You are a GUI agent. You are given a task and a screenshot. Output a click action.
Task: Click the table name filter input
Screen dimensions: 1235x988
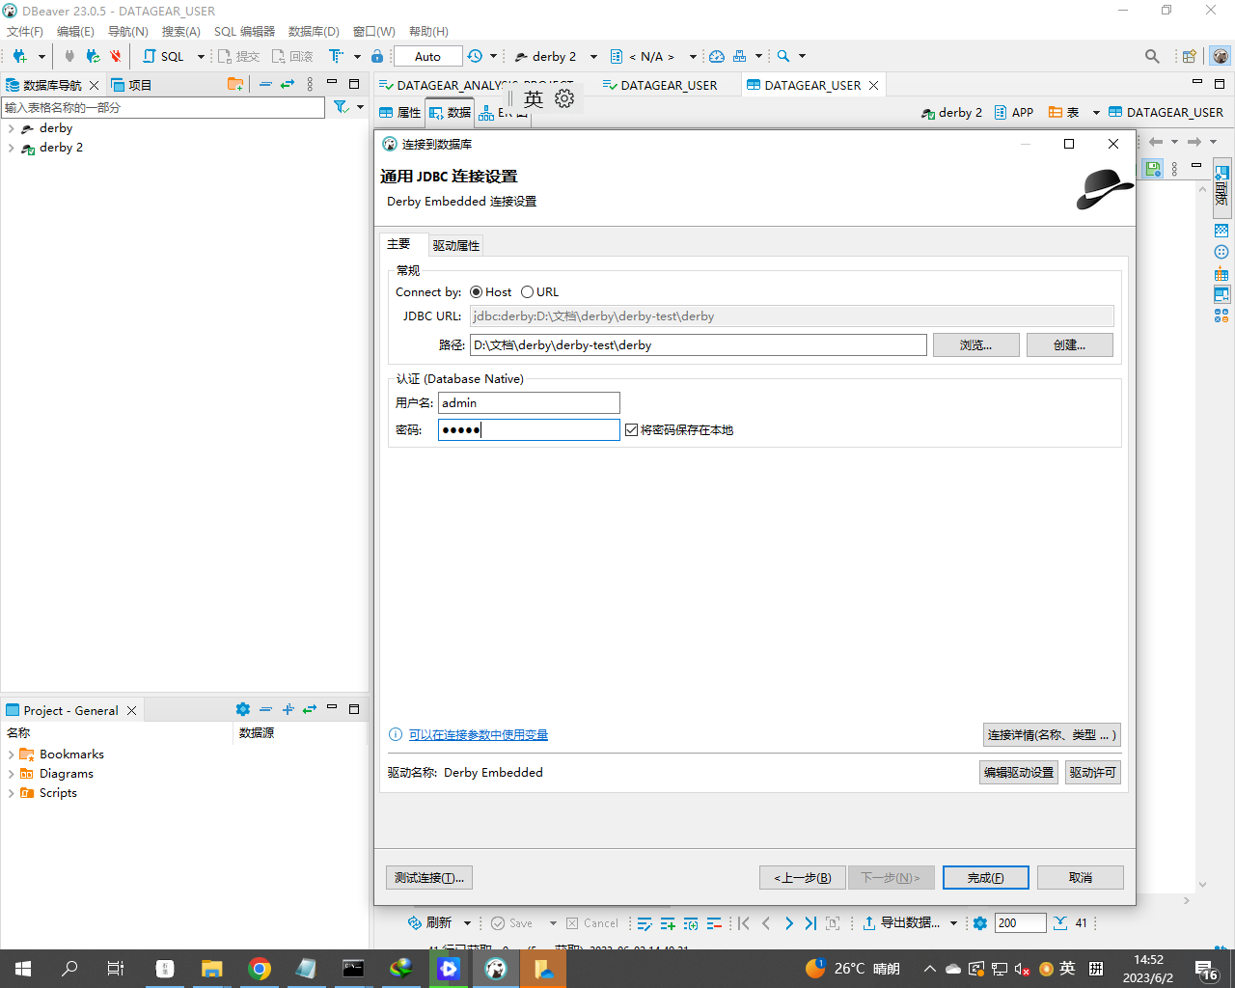click(x=163, y=107)
